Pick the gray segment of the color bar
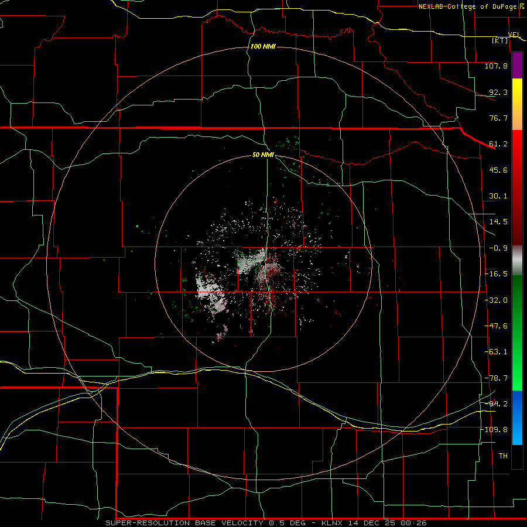 coord(517,261)
